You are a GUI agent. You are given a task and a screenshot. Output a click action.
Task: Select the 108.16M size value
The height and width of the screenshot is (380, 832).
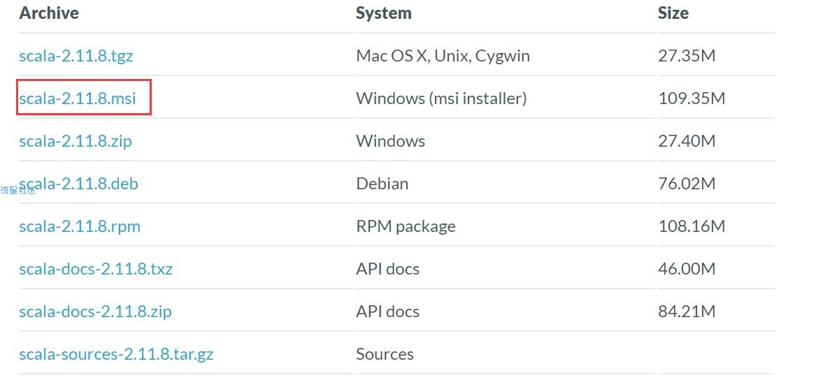(x=692, y=227)
